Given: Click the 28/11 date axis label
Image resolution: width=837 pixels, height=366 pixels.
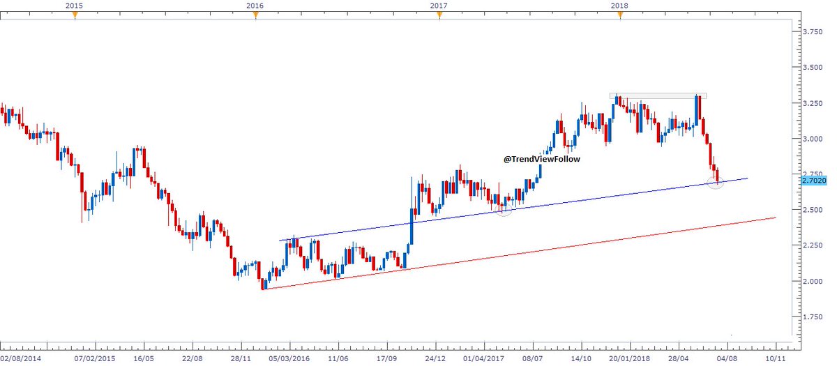Looking at the screenshot, I should tap(241, 358).
